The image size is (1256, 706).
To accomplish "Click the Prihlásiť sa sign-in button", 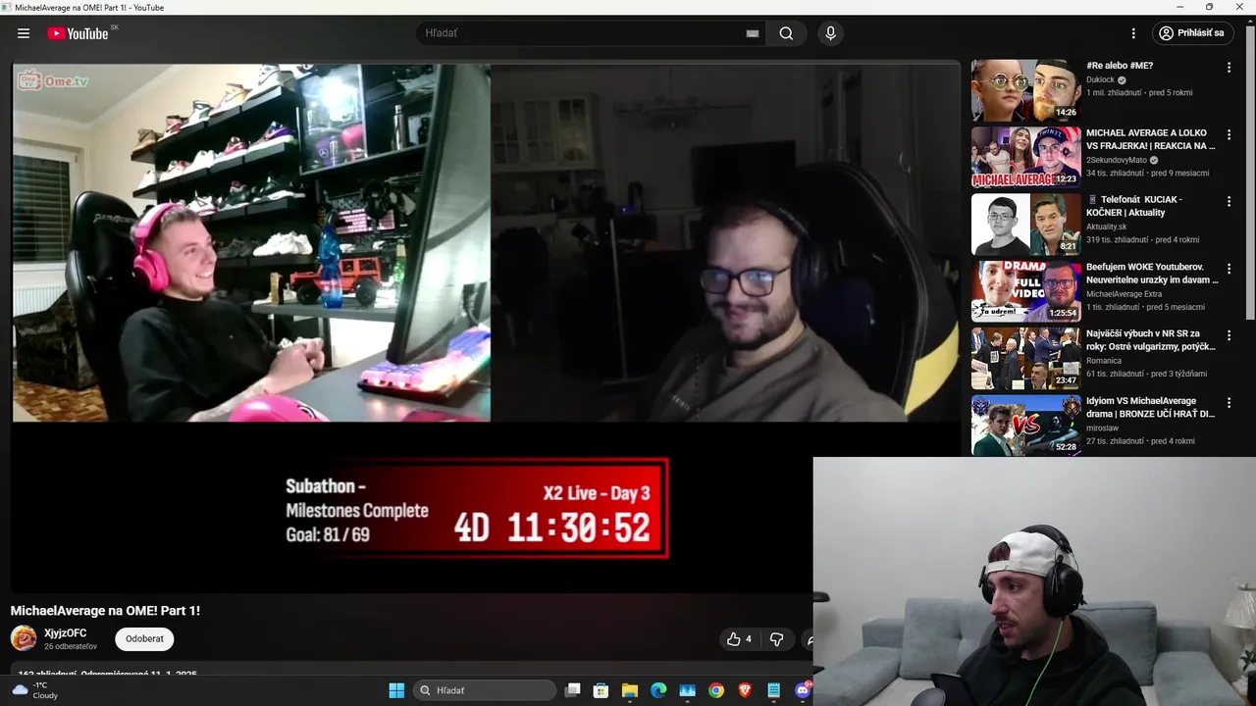I will [1191, 33].
